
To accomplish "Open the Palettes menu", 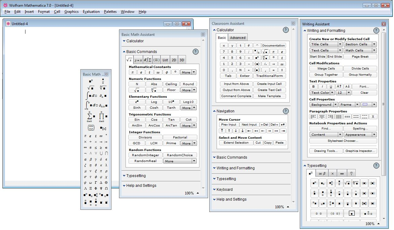I will click(x=110, y=12).
